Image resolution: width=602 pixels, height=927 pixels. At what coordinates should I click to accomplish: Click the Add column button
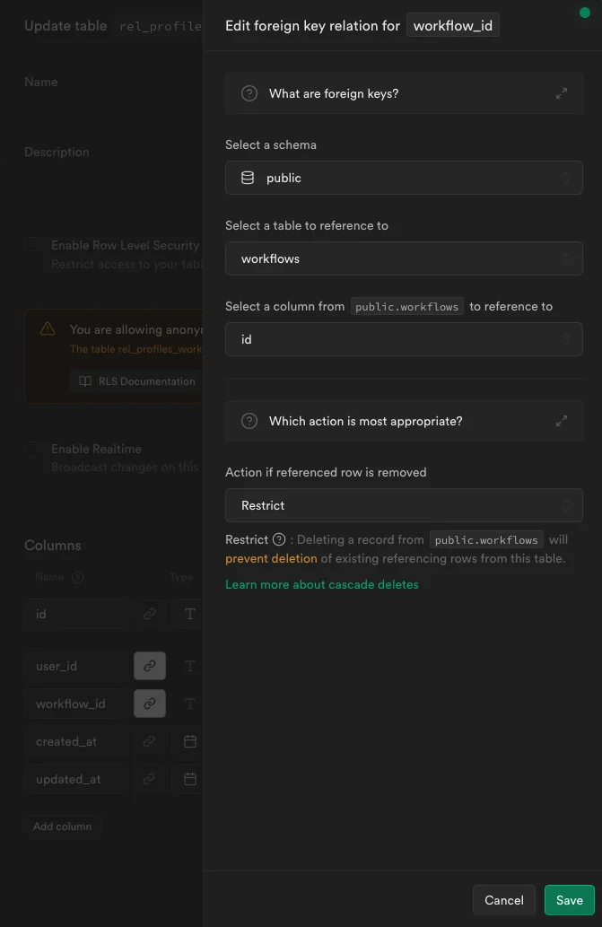coord(62,826)
